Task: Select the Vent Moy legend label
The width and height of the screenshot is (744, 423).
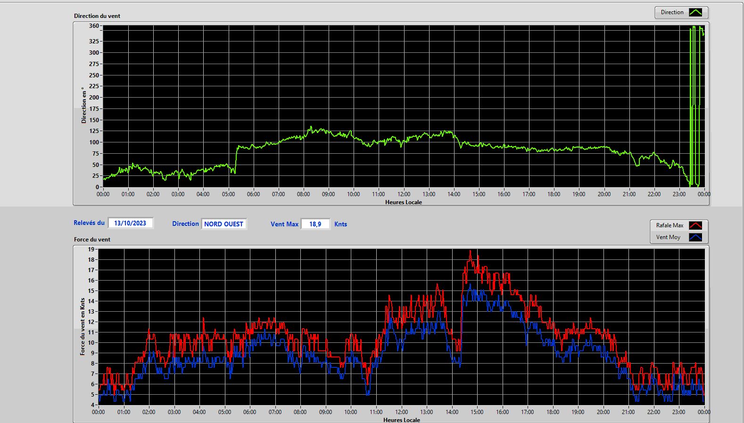Action: 668,237
